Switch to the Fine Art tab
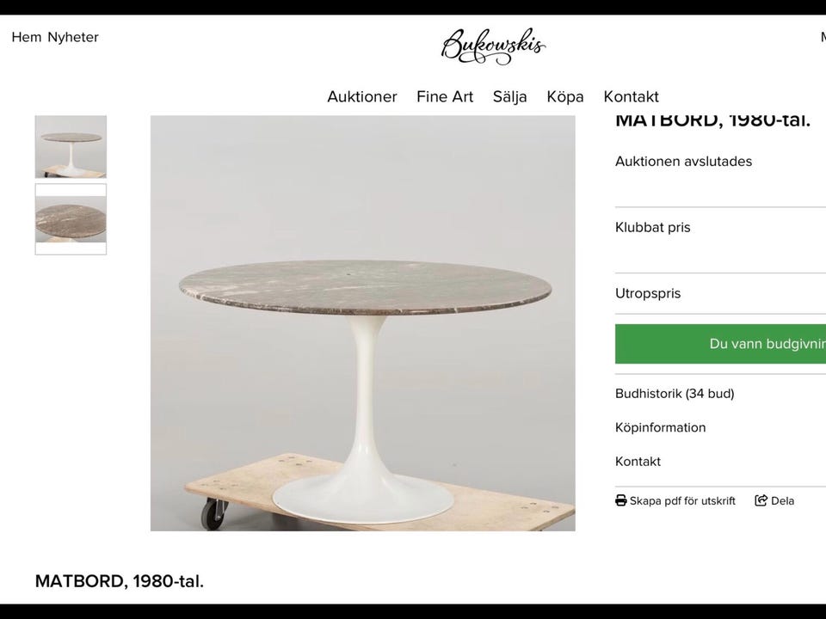826x619 pixels. pos(444,96)
